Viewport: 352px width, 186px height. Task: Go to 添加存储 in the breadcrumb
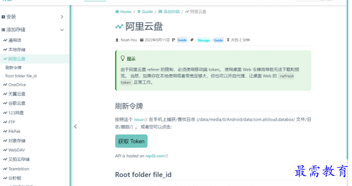pyautogui.click(x=171, y=12)
